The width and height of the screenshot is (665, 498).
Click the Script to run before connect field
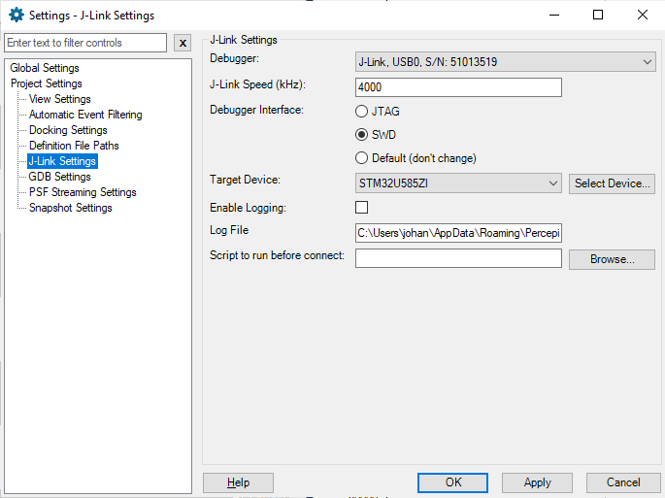pyautogui.click(x=458, y=258)
